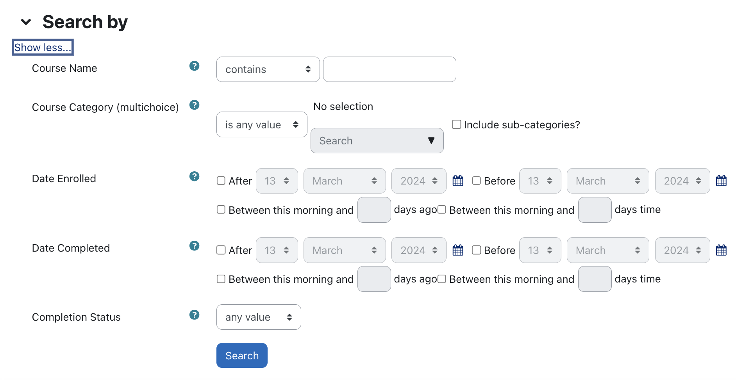Open calendar picker for Date Enrolled Before
This screenshot has height=380, width=736.
coord(721,181)
